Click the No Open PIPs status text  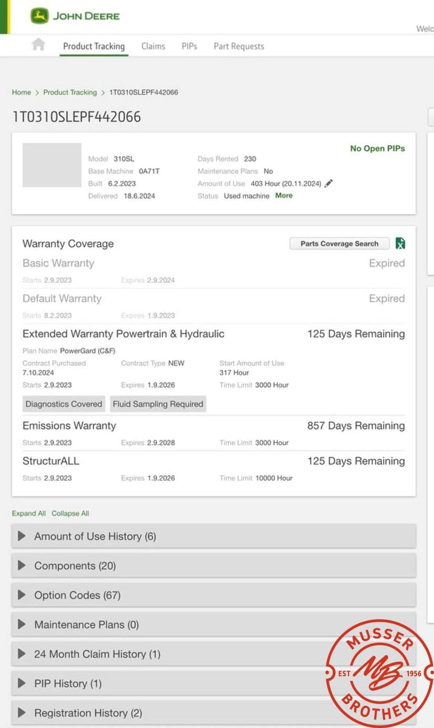tap(377, 148)
